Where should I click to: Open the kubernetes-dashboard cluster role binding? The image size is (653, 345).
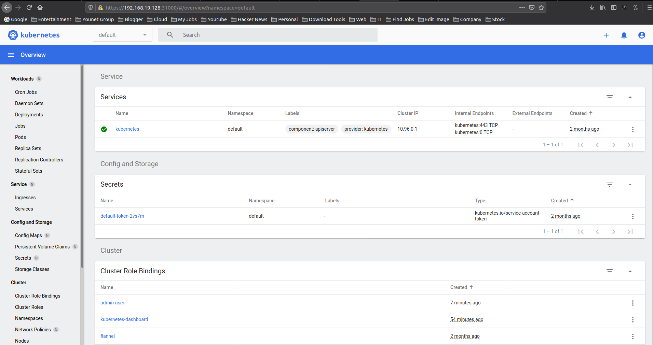[x=124, y=319]
